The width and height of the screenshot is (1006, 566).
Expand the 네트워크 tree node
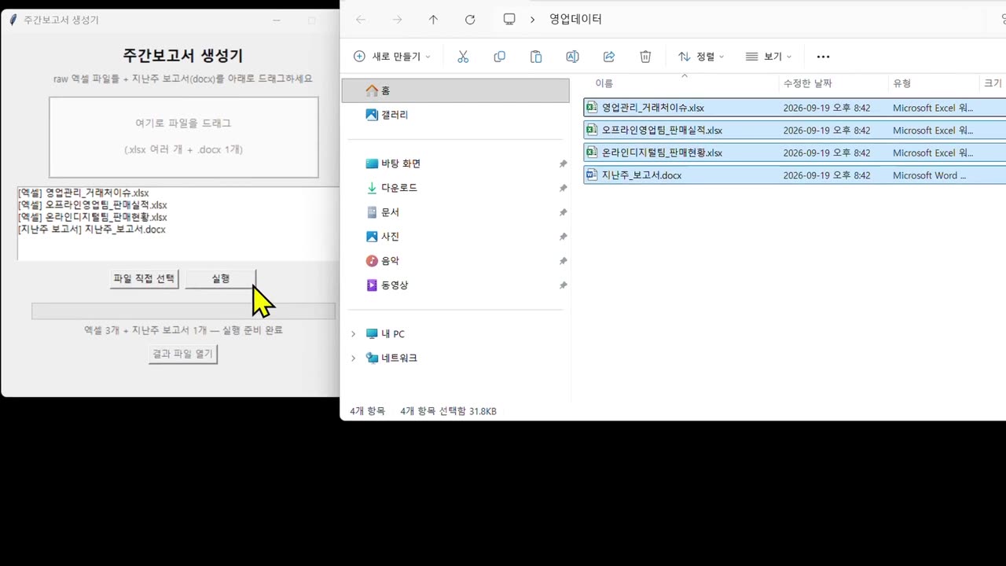pyautogui.click(x=353, y=358)
